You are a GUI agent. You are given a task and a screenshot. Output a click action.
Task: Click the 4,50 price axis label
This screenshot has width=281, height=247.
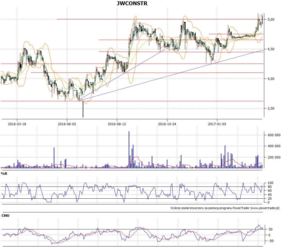point(271,49)
